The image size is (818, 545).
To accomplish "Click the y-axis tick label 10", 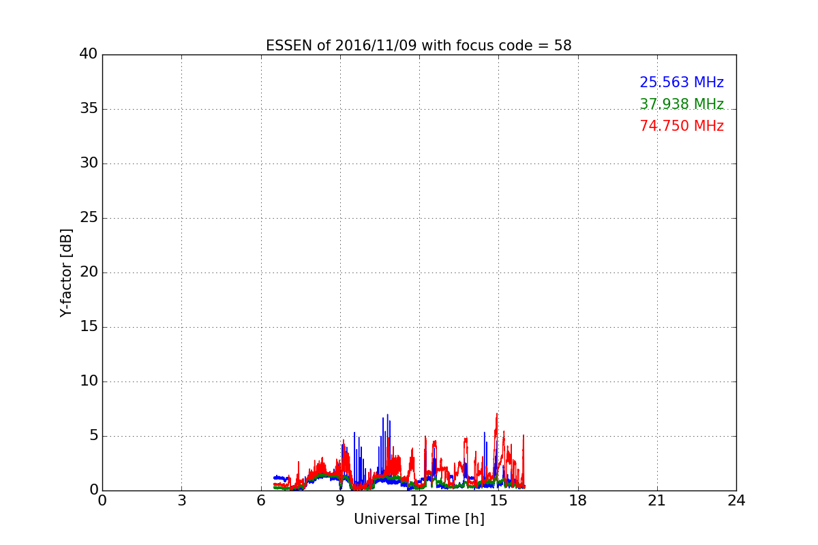I will tap(88, 381).
